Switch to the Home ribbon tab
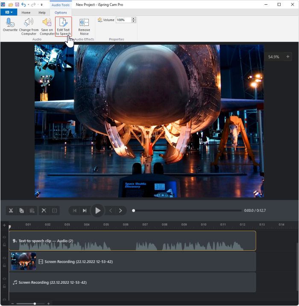 (x=26, y=12)
